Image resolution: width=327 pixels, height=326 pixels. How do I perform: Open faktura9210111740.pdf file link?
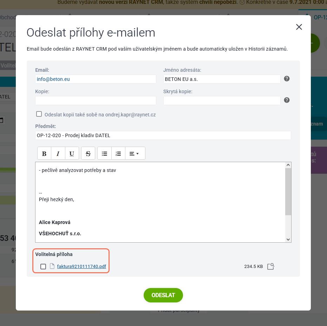[x=81, y=266]
